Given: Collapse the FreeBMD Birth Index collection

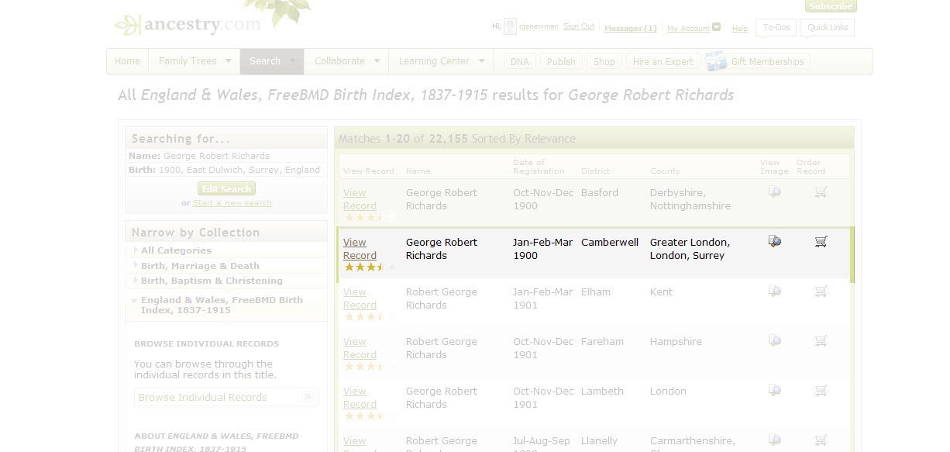Looking at the screenshot, I should 135,300.
